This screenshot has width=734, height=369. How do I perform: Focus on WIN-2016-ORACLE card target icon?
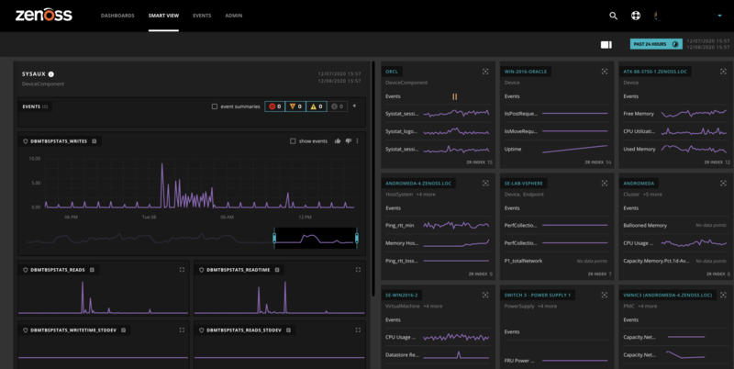[605, 72]
